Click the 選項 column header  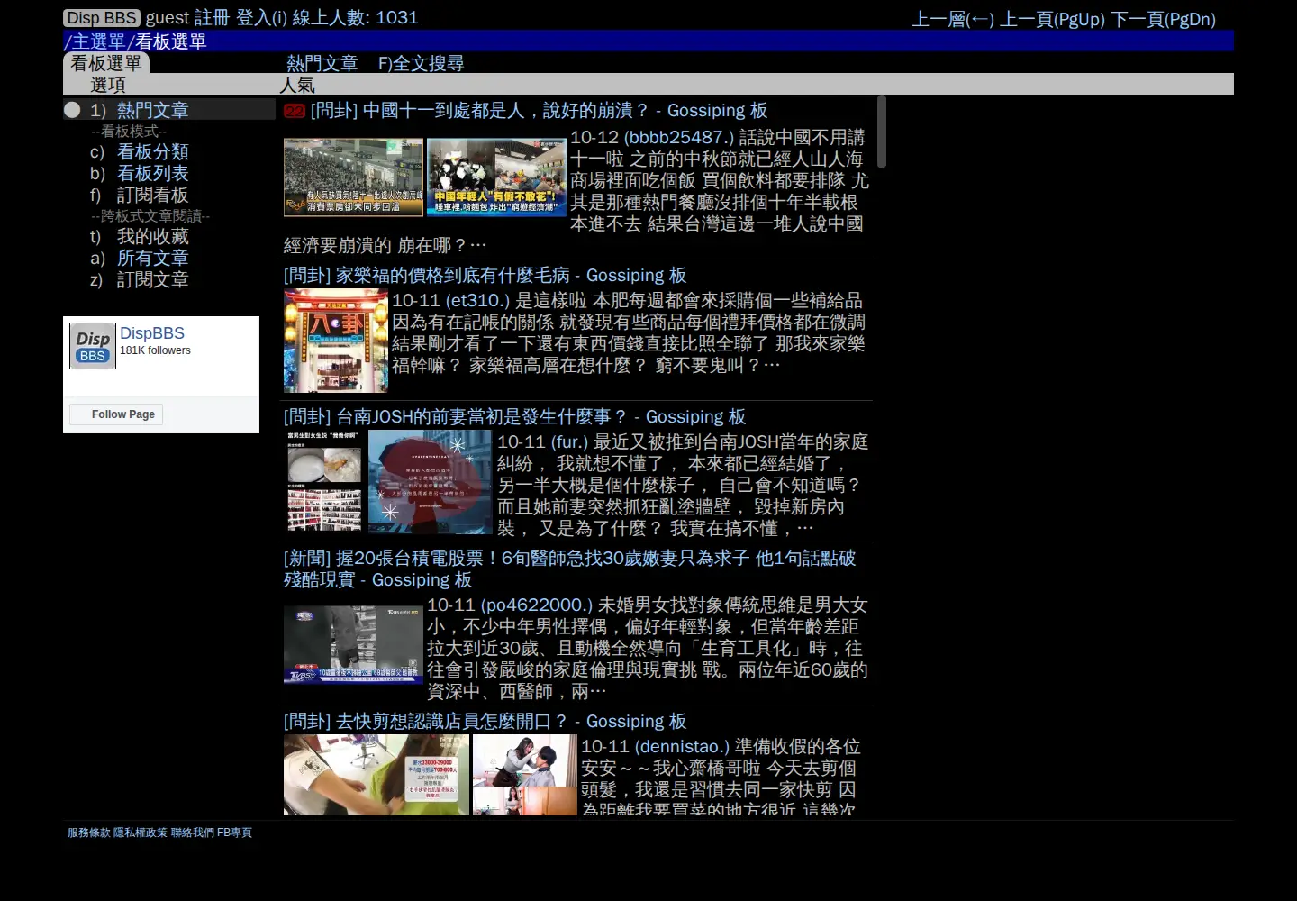(x=108, y=85)
